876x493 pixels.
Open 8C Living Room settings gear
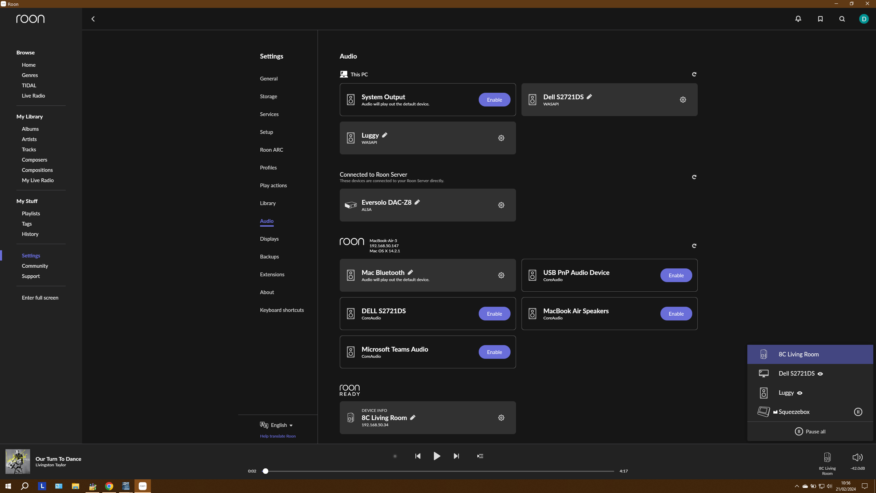click(501, 418)
